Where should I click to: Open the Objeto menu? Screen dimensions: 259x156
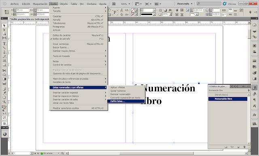[x=64, y=4]
